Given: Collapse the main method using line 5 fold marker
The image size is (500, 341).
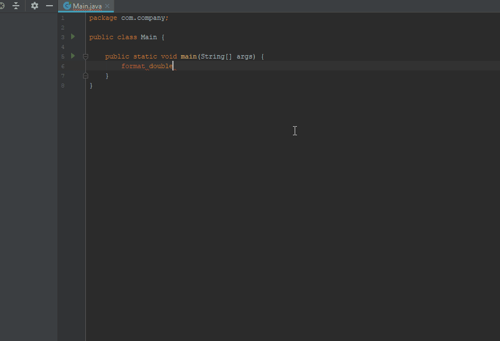Looking at the screenshot, I should coord(85,56).
